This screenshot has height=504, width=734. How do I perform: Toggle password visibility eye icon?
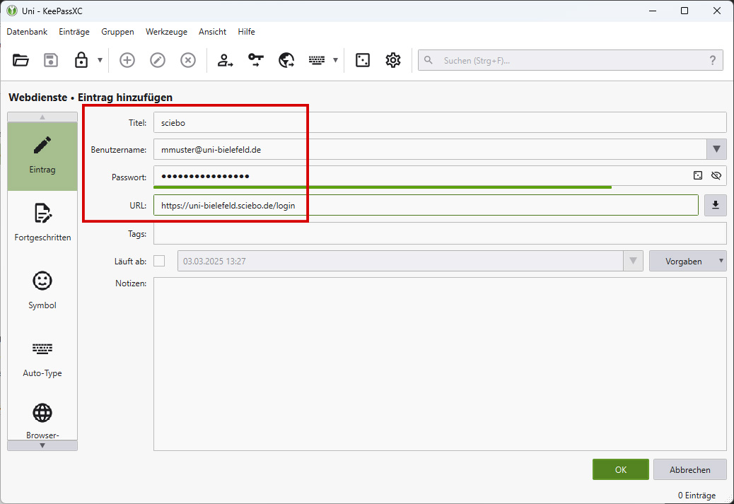point(716,175)
